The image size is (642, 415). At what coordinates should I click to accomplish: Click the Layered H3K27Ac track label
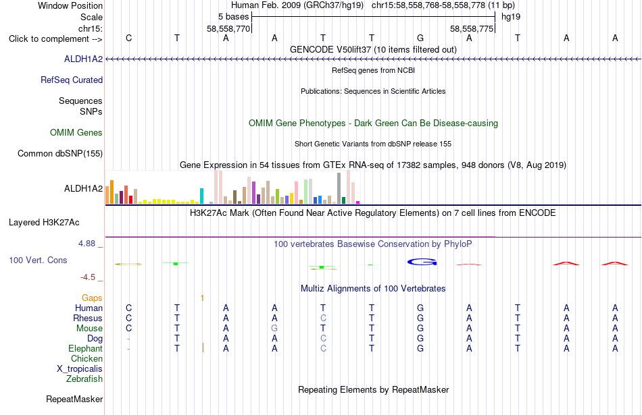(44, 223)
